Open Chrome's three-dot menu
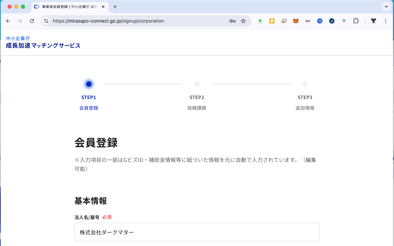The image size is (394, 246). tap(386, 21)
